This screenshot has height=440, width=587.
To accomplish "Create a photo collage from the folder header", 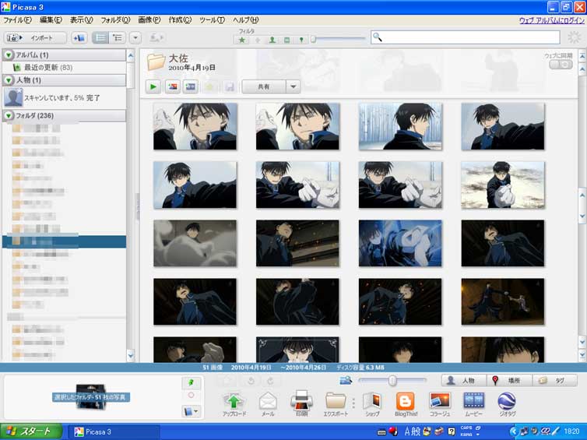I will click(173, 87).
